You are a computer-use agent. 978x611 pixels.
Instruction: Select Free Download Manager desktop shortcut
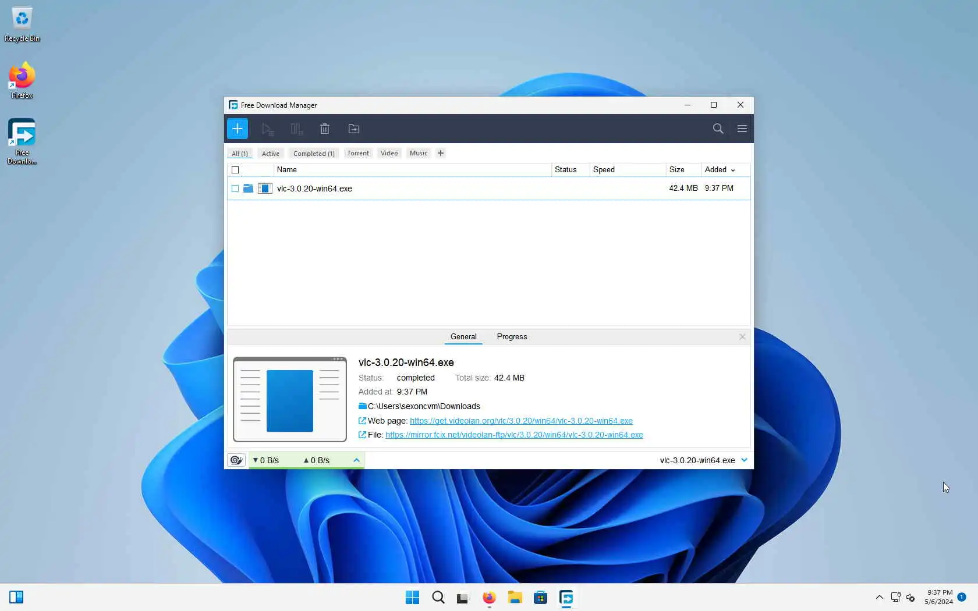click(x=22, y=141)
